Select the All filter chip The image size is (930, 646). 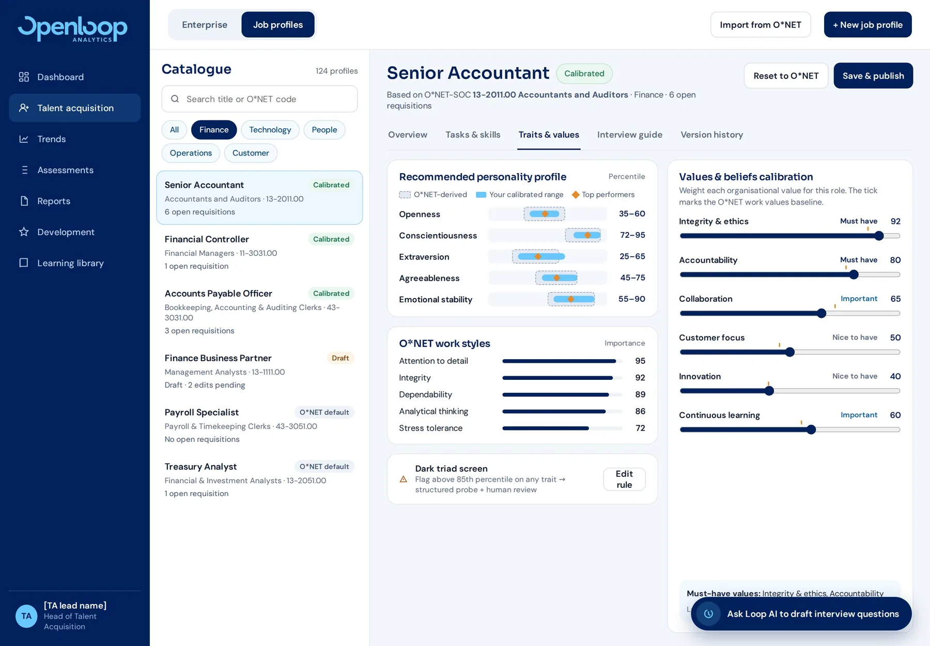tap(174, 130)
